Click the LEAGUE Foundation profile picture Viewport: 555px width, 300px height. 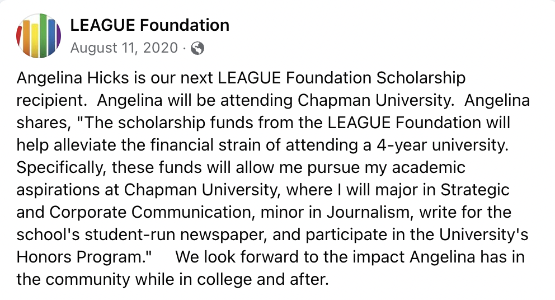pyautogui.click(x=39, y=37)
